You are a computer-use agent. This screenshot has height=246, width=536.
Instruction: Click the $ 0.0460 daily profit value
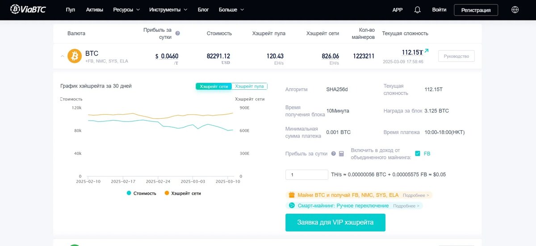click(167, 56)
